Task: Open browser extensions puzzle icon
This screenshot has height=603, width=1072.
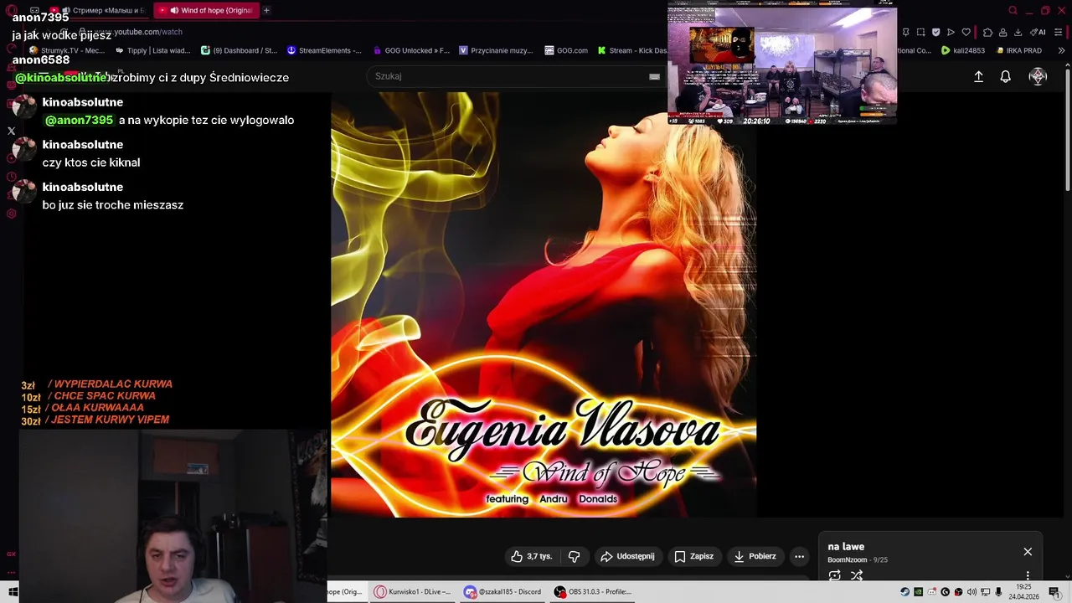Action: pyautogui.click(x=987, y=32)
